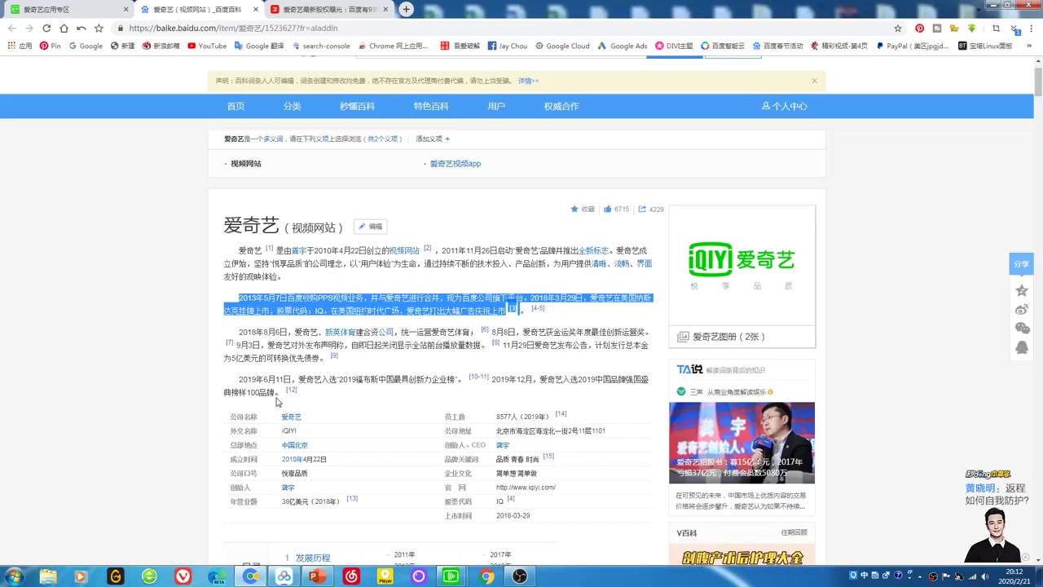Open NetEase Music from taskbar
This screenshot has width=1043, height=587.
pos(351,576)
